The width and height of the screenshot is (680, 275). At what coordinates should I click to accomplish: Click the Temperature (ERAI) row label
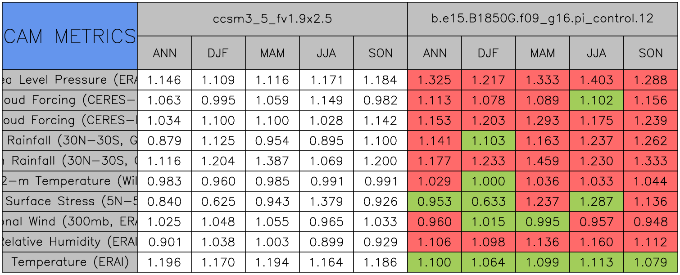tap(70, 262)
